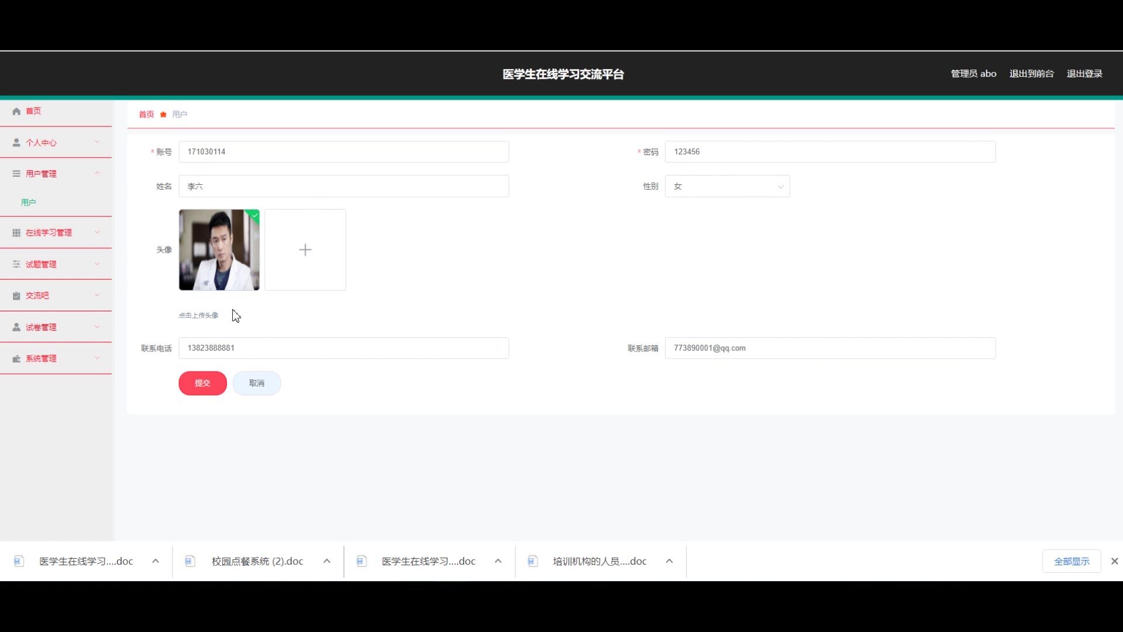The height and width of the screenshot is (632, 1123).
Task: Click the icon beside 系统管理
Action: point(16,359)
